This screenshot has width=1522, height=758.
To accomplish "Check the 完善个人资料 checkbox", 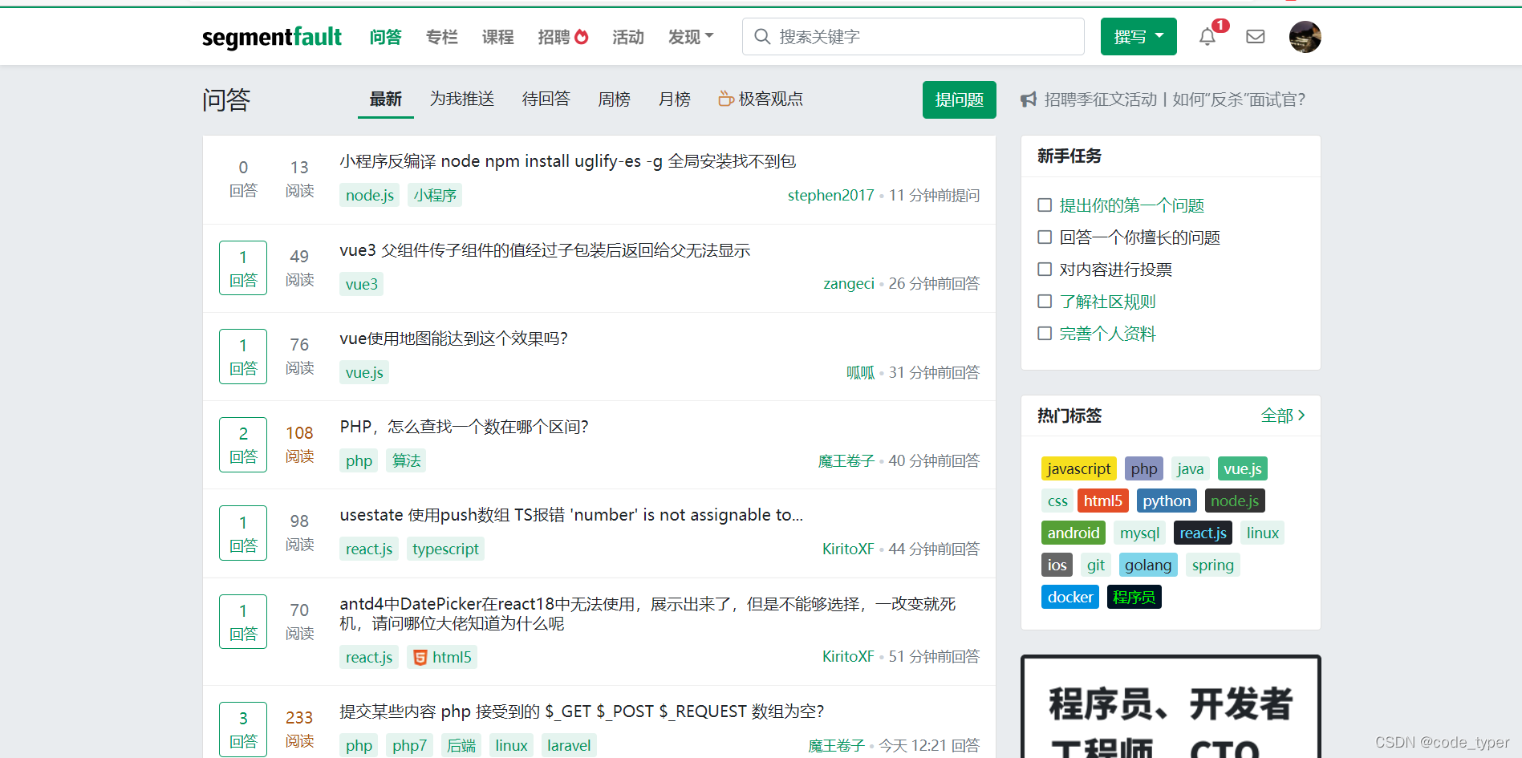I will (1045, 333).
